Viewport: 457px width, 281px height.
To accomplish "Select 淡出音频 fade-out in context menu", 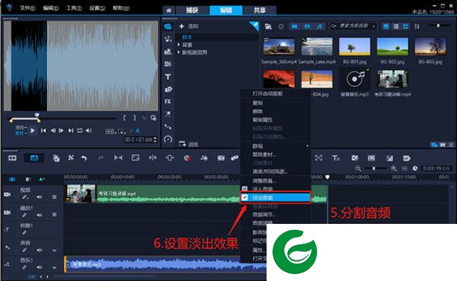I will [x=275, y=198].
